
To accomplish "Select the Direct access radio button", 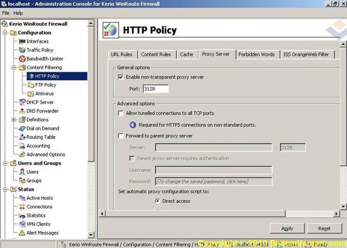I will (157, 201).
